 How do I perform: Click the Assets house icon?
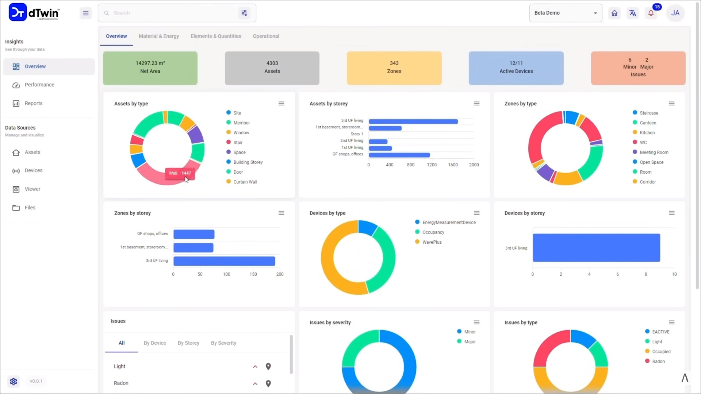coord(16,152)
